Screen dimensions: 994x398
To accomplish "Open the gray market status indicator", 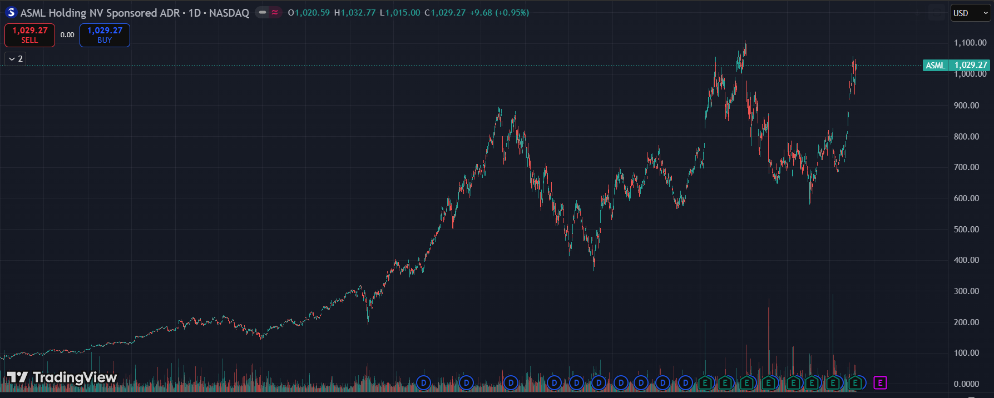I will [263, 12].
